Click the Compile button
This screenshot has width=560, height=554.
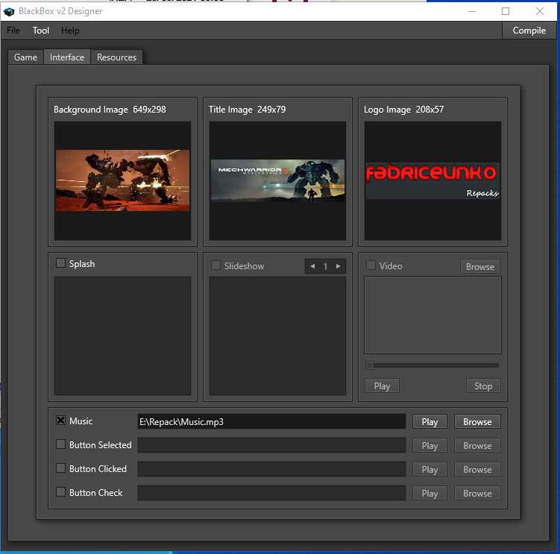pyautogui.click(x=529, y=31)
